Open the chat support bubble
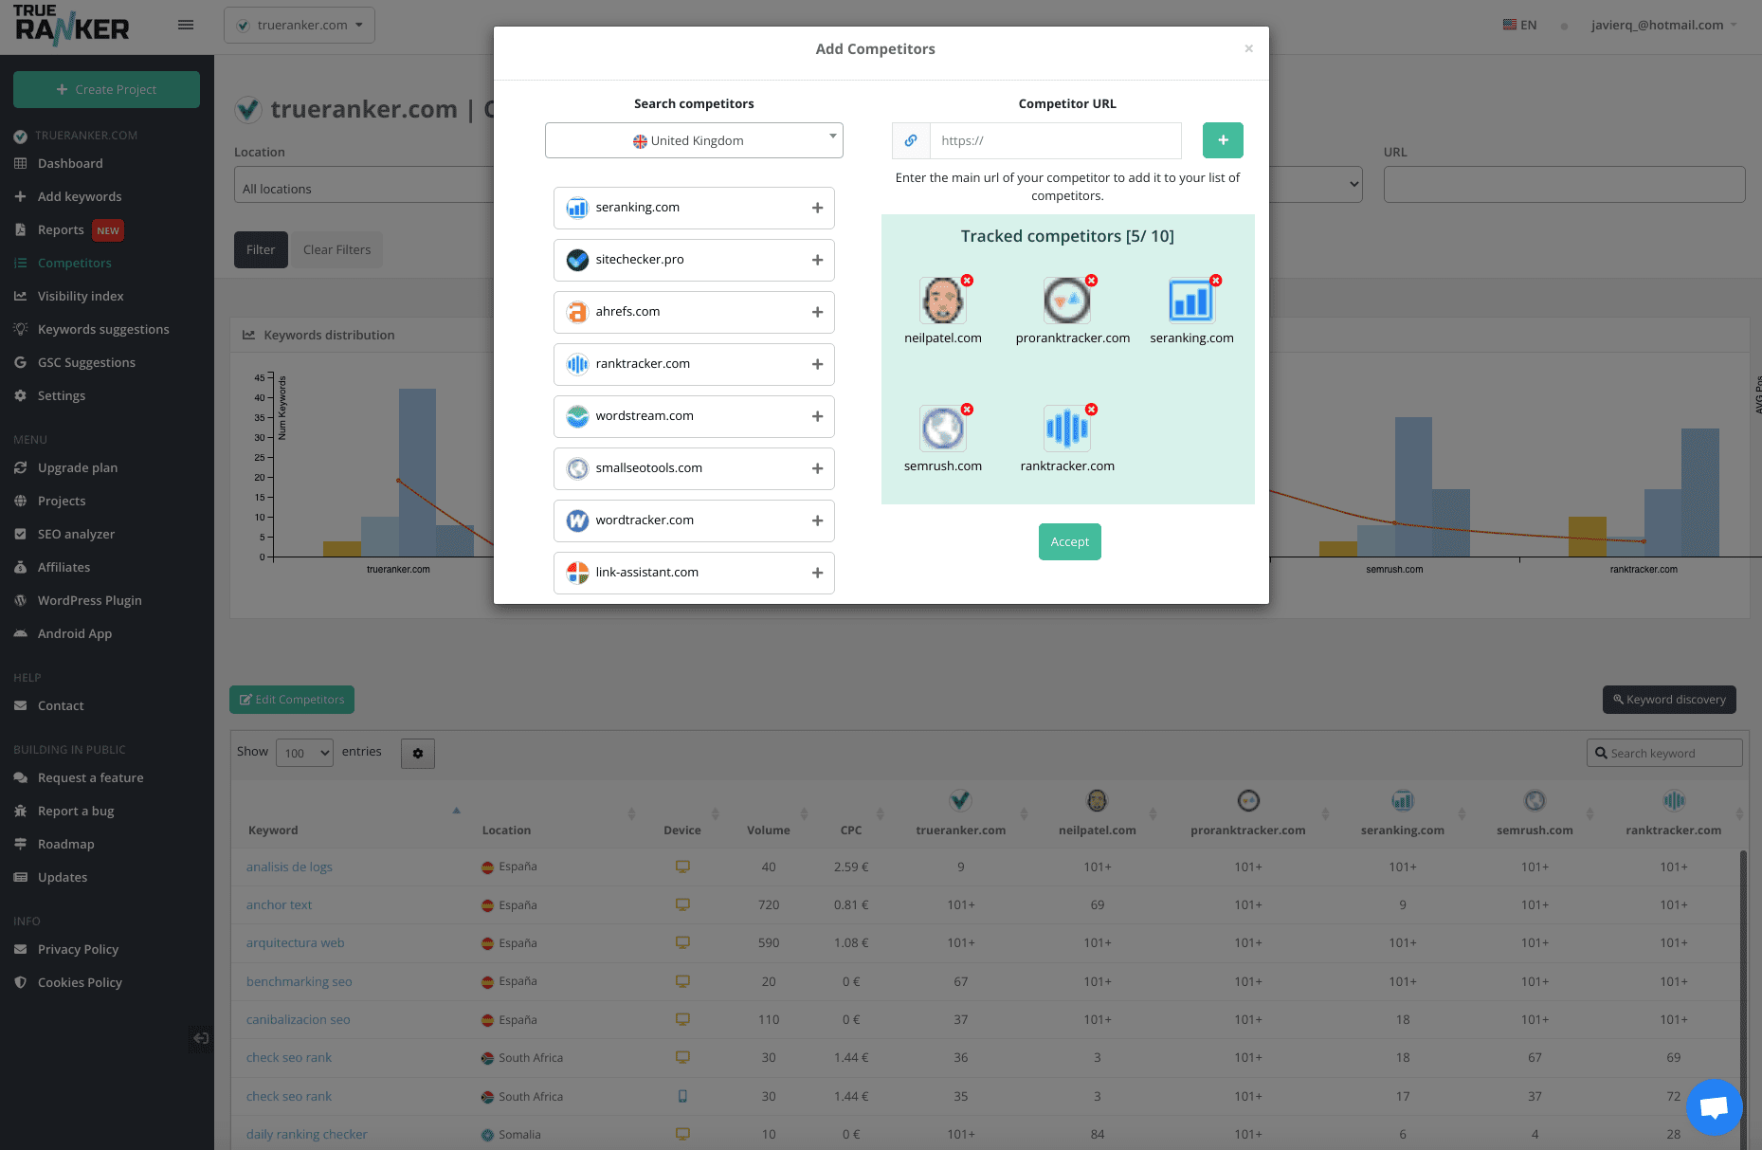1762x1150 pixels. tap(1714, 1106)
